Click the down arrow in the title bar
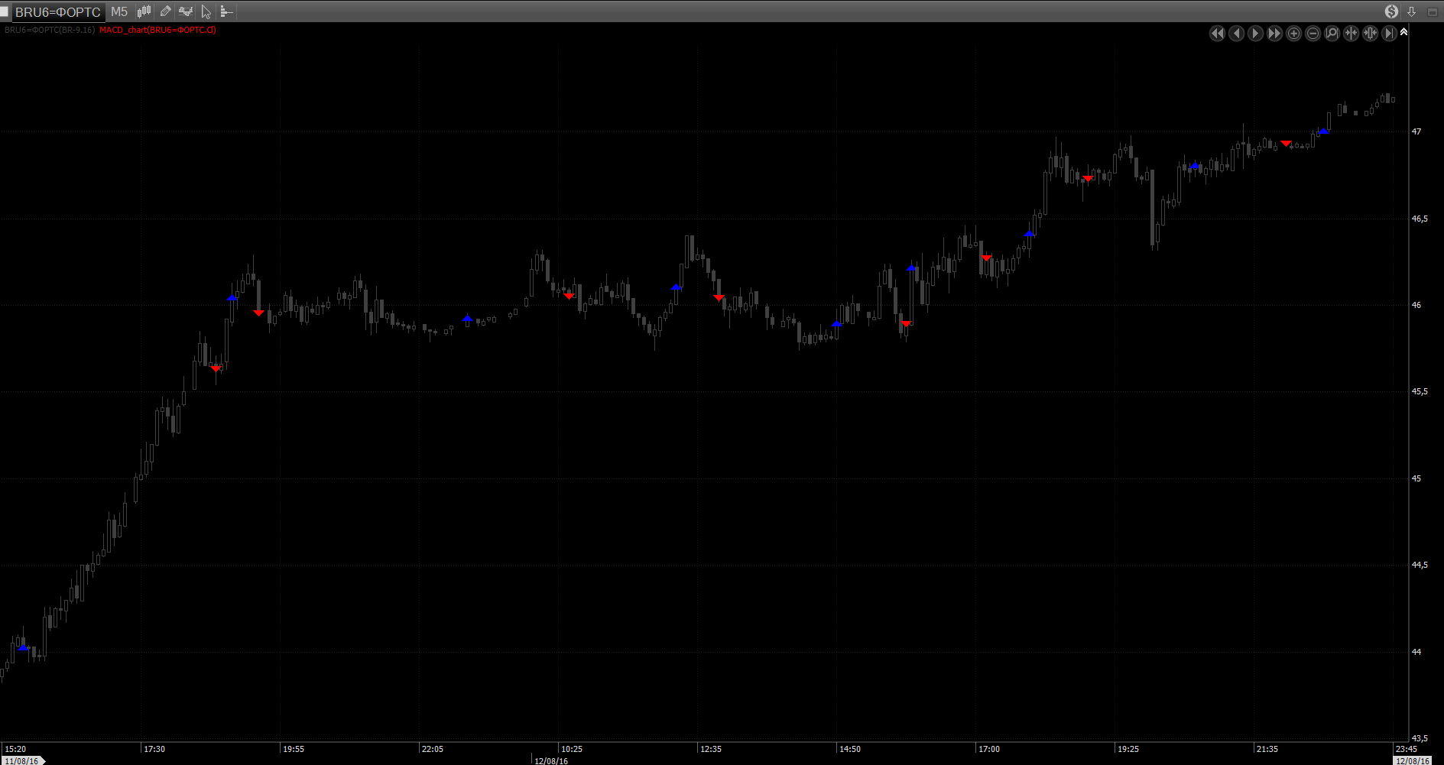 (1411, 11)
